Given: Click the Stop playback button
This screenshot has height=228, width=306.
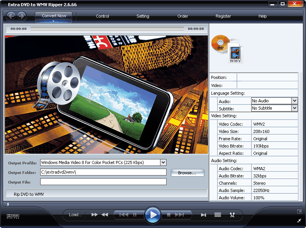Looking at the screenshot, I should pyautogui.click(x=169, y=215).
